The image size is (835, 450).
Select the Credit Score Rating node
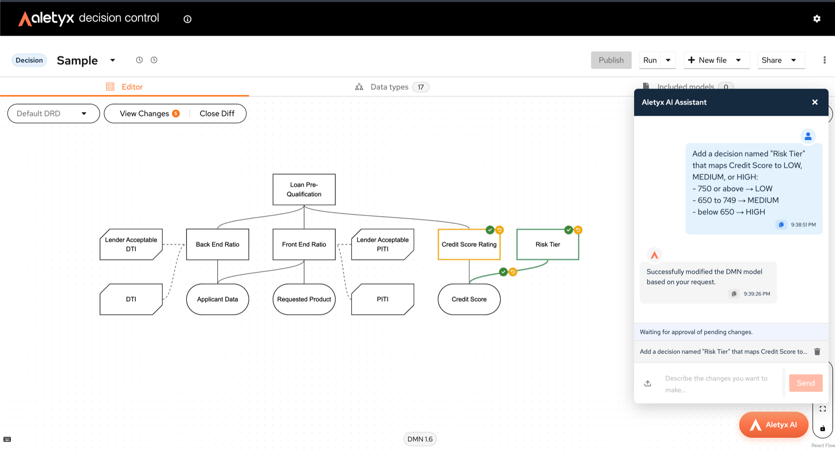click(x=469, y=244)
